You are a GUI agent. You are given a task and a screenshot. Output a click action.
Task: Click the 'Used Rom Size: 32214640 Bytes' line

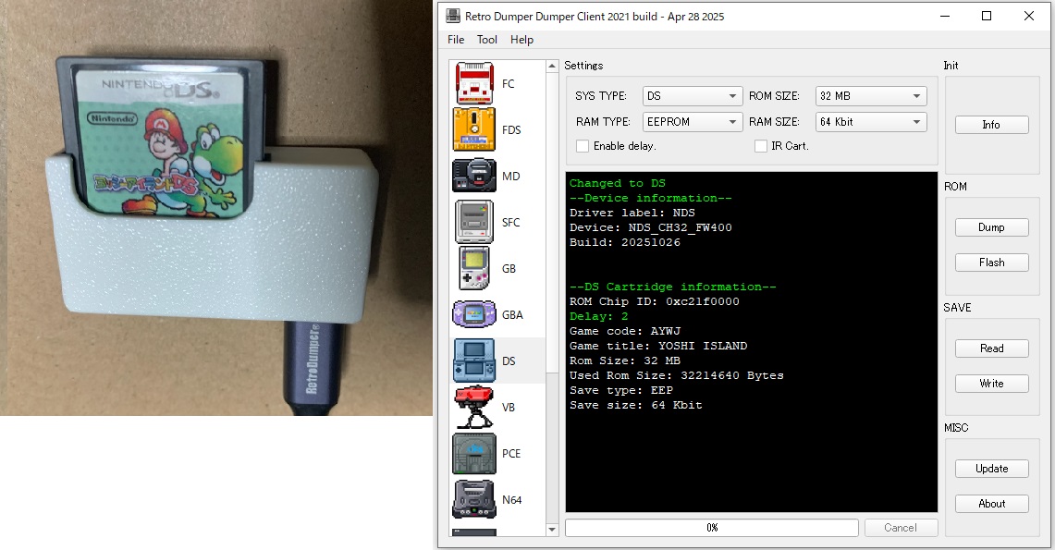pos(676,375)
